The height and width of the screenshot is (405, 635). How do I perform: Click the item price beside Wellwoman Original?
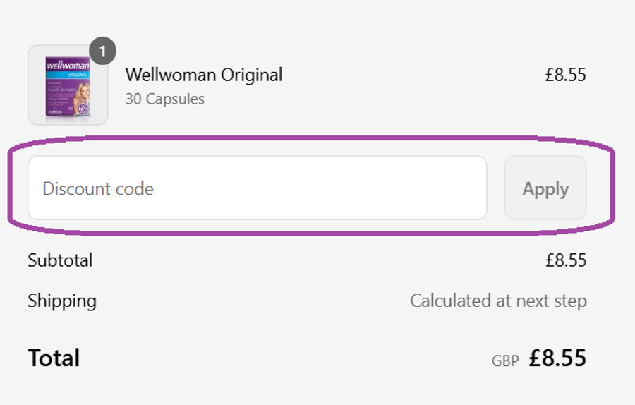(x=565, y=75)
